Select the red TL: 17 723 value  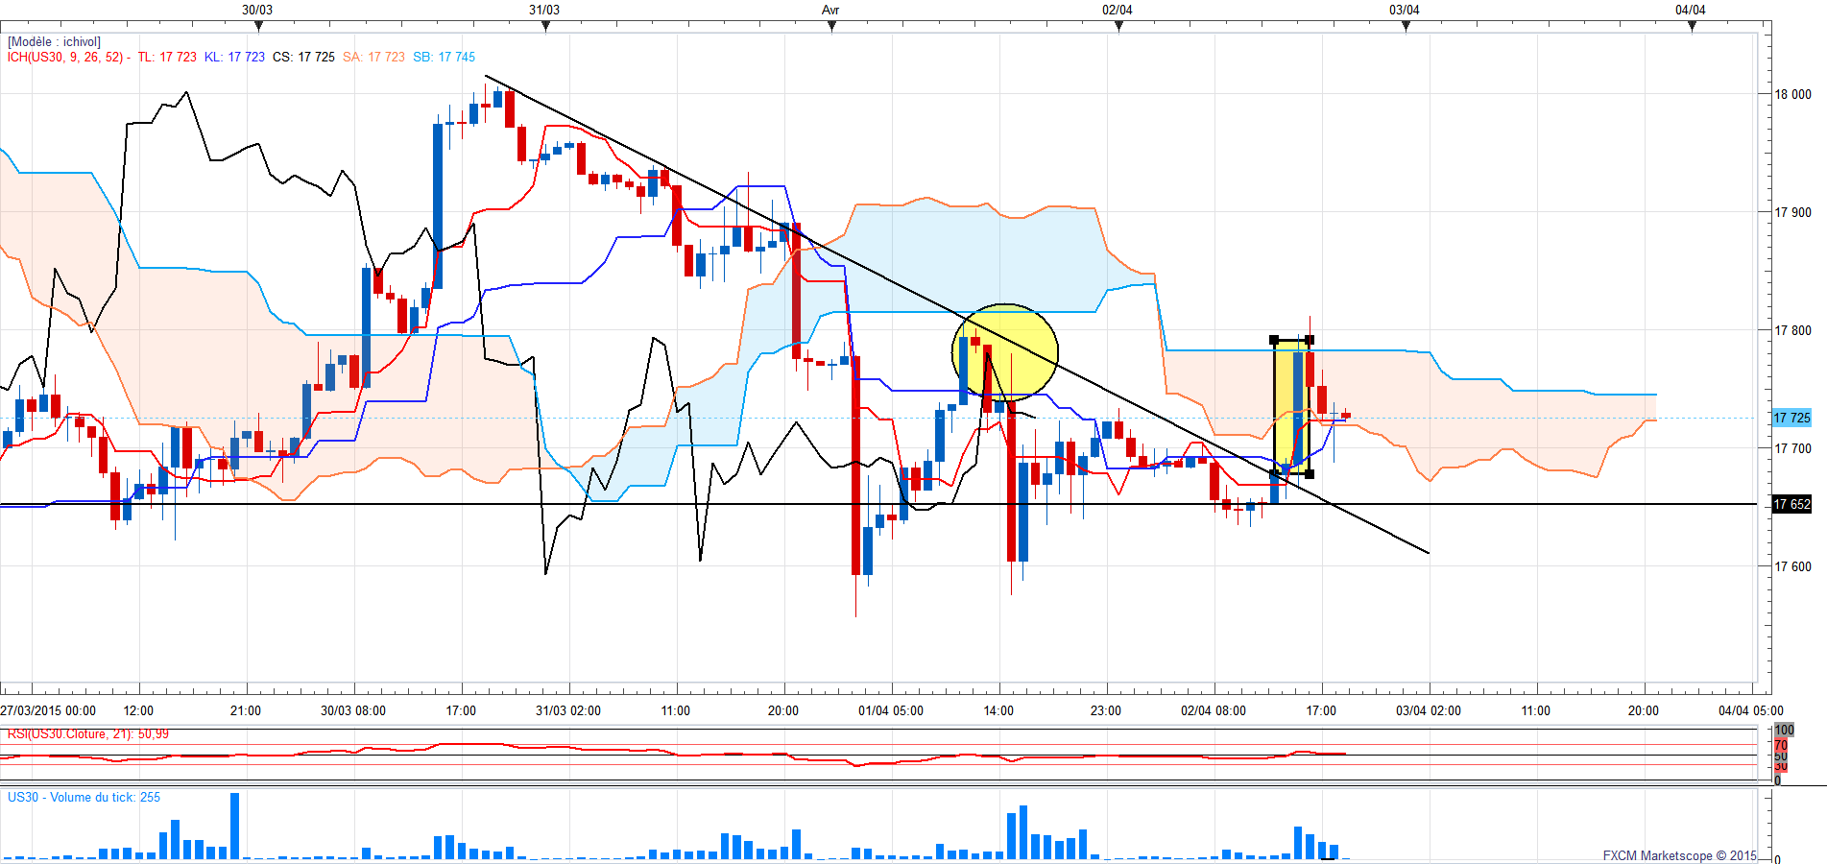point(167,57)
